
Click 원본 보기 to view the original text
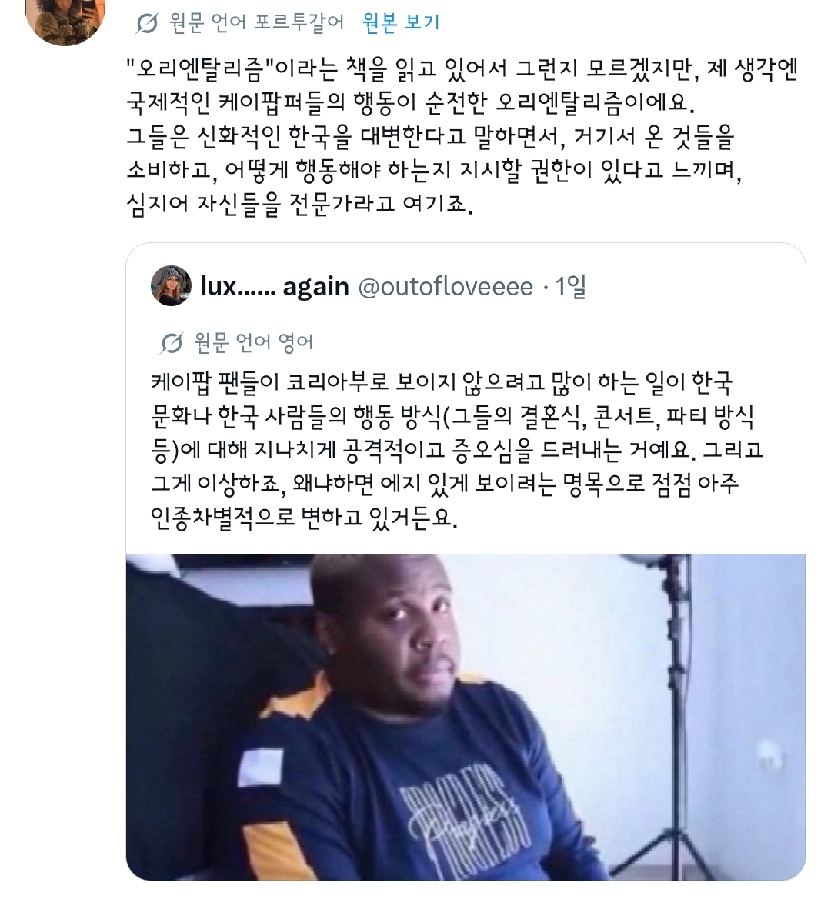click(401, 22)
